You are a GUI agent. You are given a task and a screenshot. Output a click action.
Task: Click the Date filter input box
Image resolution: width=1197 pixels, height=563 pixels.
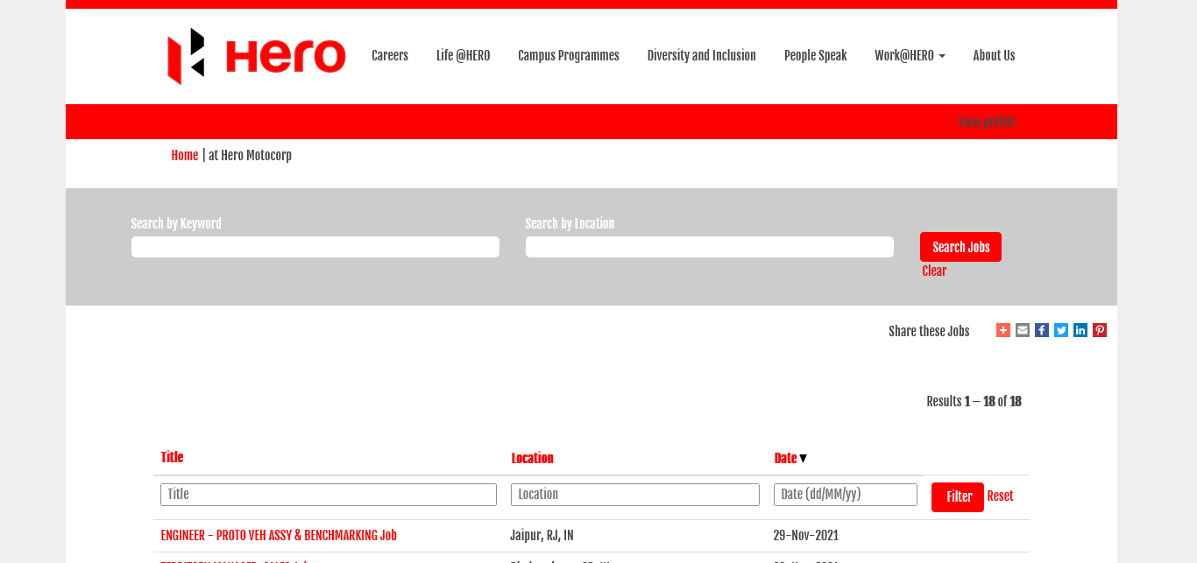pos(845,494)
